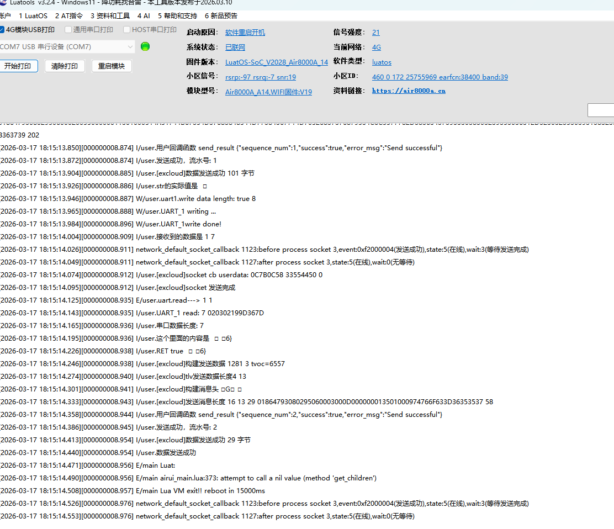Click the 发送消息长度 16 13 29 log line
The height and width of the screenshot is (529, 614).
coord(247,402)
